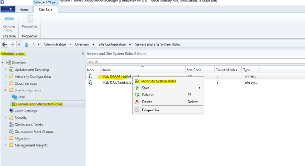Open the Start submenu entry
Image resolution: width=305 pixels, height=166 pixels.
(168, 88)
